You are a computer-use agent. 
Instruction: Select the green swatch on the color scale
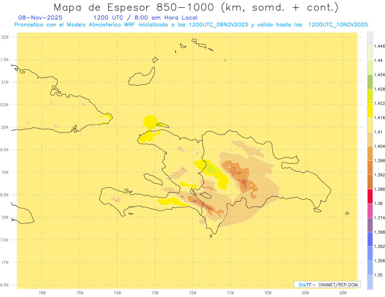coord(370,82)
